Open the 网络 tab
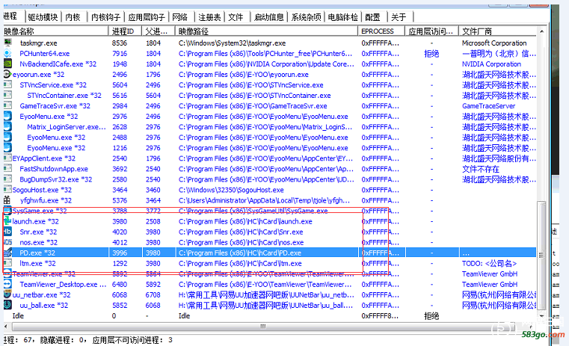Viewport: 569px width, 346px height. pos(179,17)
